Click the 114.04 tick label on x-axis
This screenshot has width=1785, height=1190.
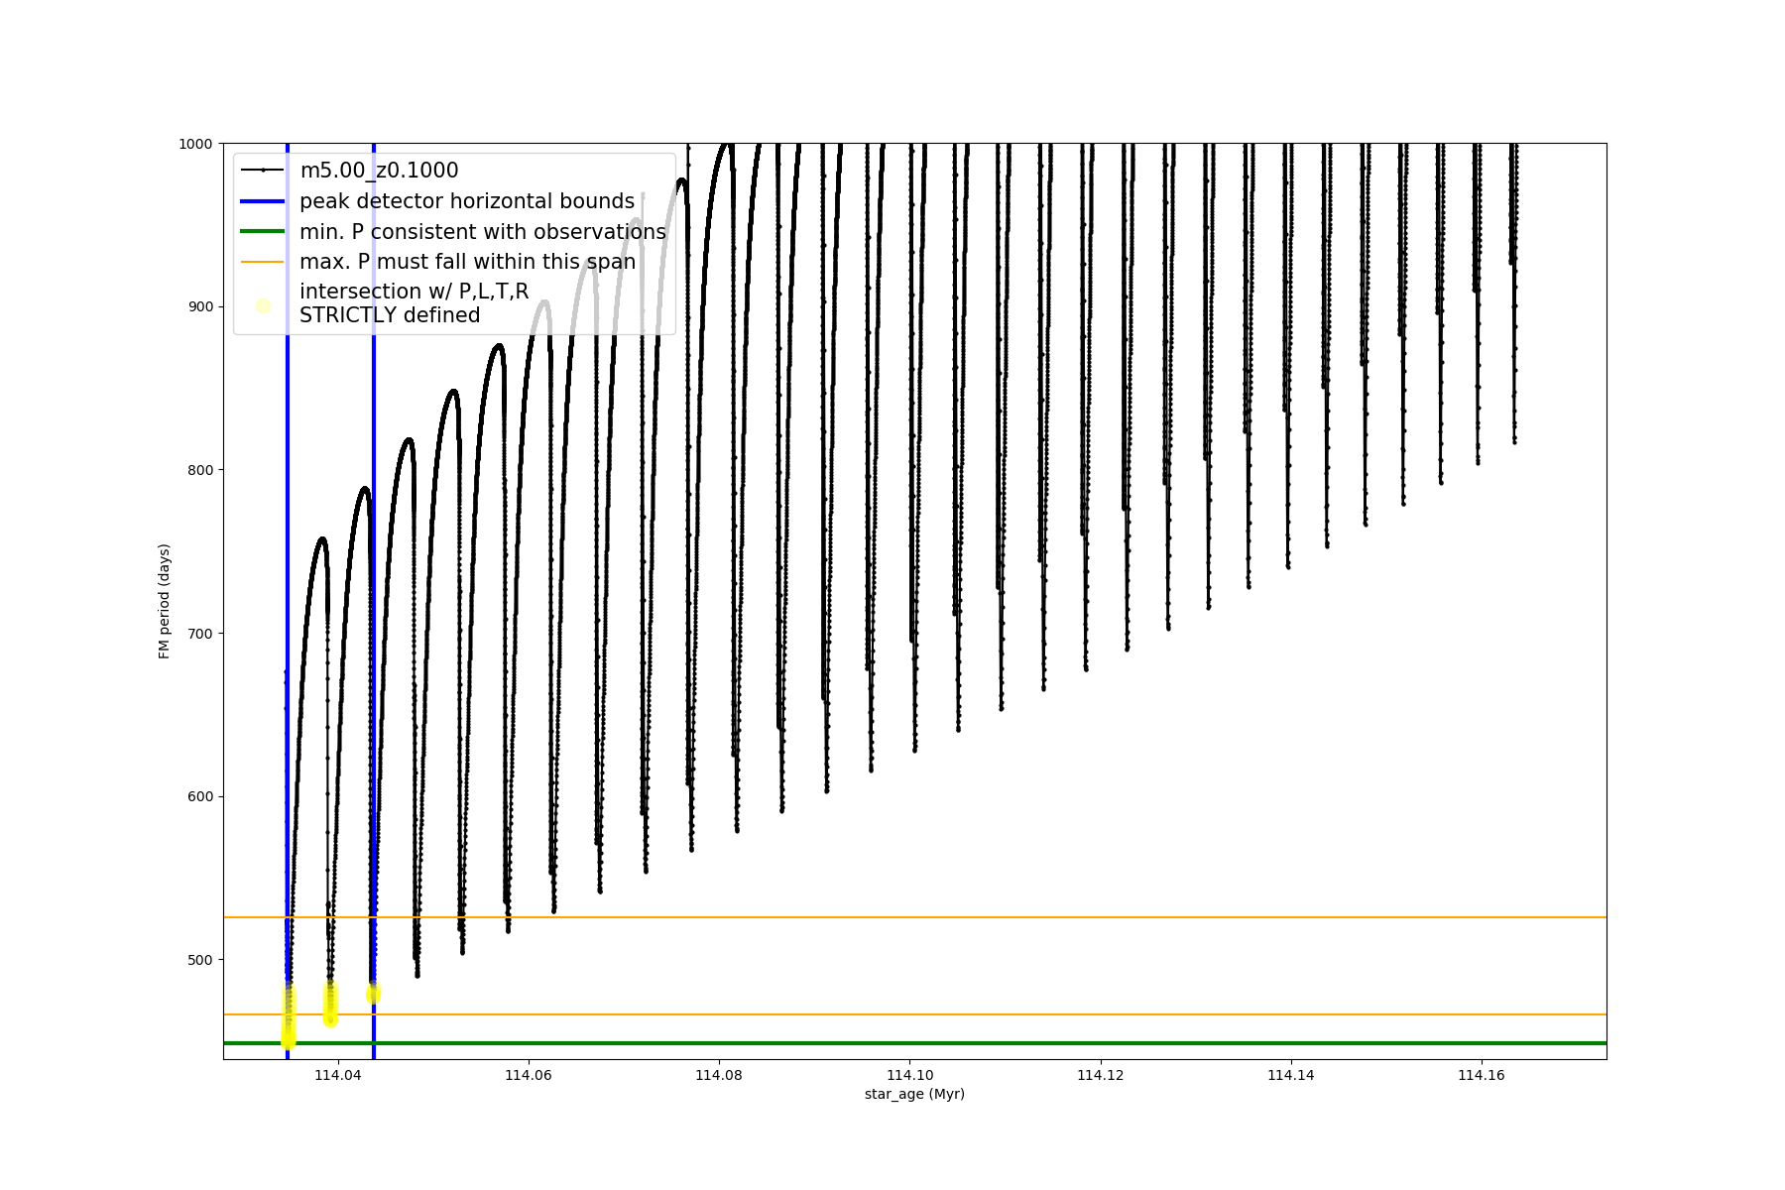point(338,1075)
